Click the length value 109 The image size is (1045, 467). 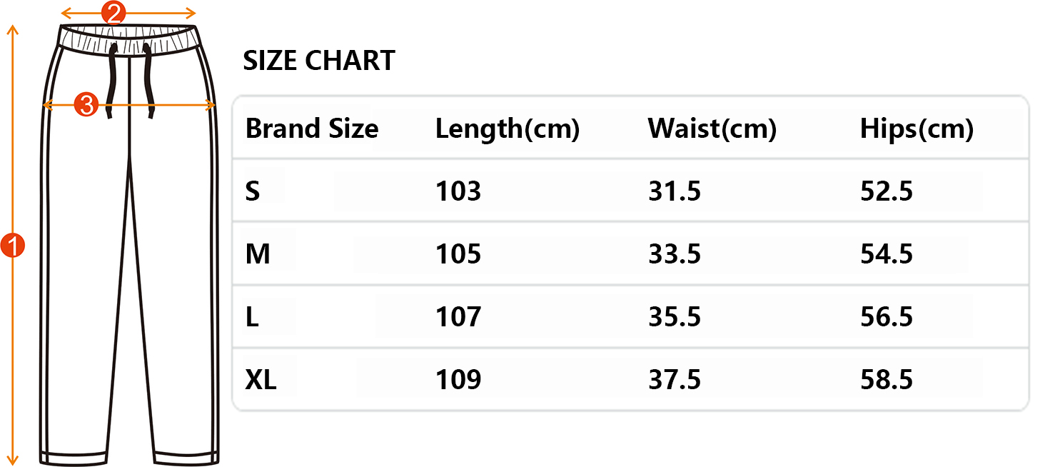(x=458, y=380)
